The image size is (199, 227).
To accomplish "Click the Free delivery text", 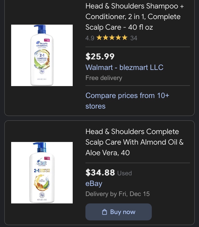I will [104, 78].
